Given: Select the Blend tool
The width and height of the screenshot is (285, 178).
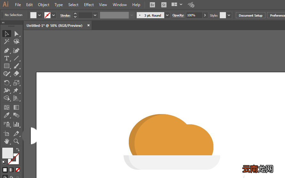Looking at the screenshot, I should (16, 115).
